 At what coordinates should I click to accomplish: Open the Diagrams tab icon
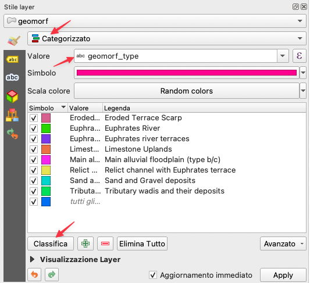click(12, 115)
